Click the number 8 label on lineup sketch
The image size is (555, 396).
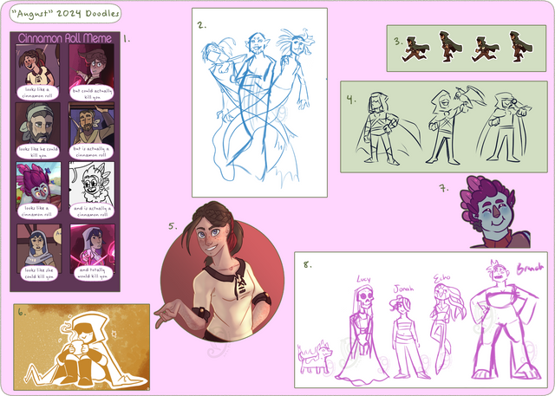(x=308, y=264)
